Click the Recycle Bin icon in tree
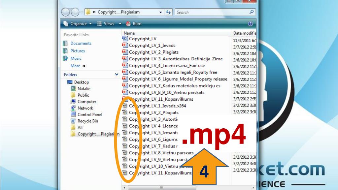The height and width of the screenshot is (190, 338). 73,121
